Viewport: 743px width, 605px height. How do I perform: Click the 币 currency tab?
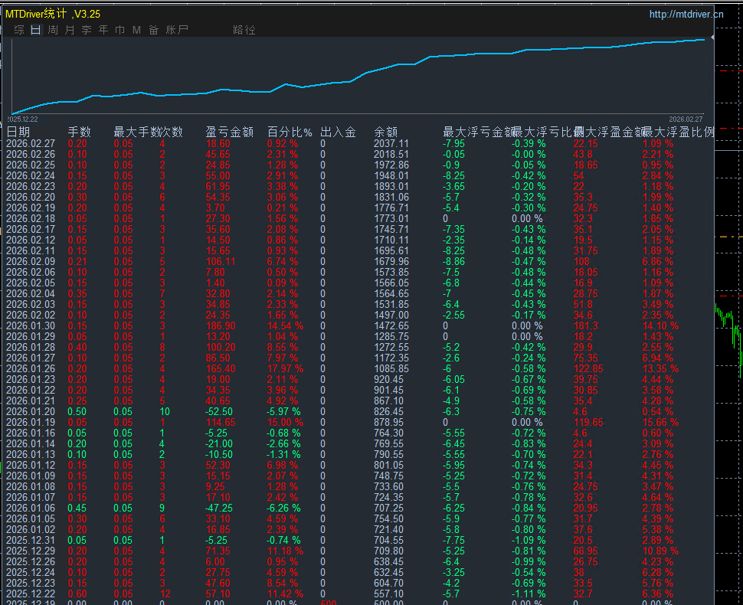(120, 30)
